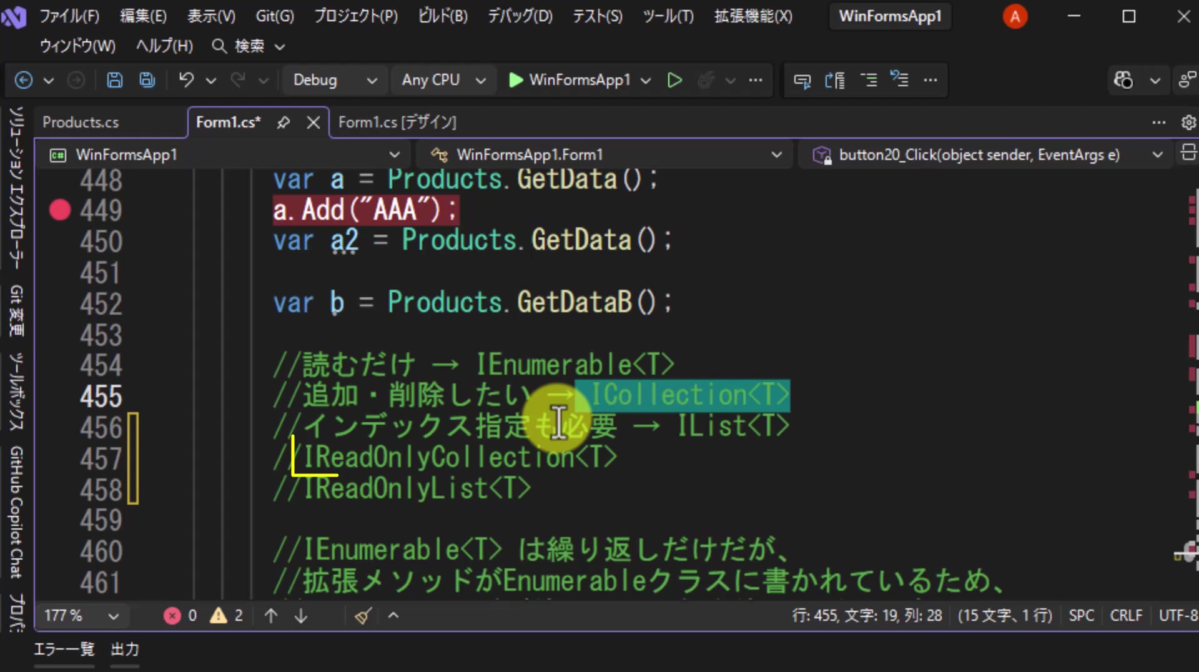Click the Start Without Debugging outline play icon
The height and width of the screenshot is (672, 1199).
coord(674,80)
